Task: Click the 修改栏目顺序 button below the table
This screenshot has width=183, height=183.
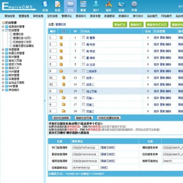Action: click(x=61, y=118)
